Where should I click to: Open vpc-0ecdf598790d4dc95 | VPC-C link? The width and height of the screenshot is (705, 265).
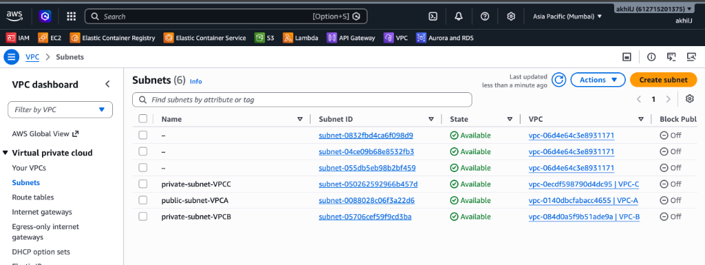pos(584,184)
